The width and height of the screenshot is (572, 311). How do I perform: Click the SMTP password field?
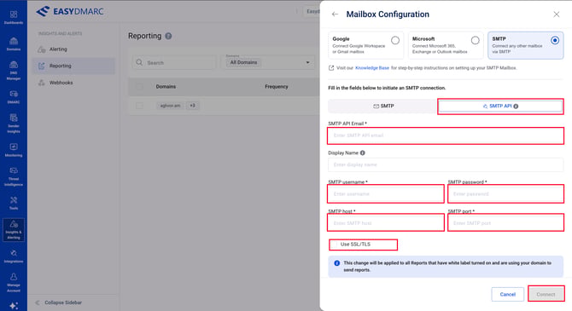pyautogui.click(x=505, y=194)
